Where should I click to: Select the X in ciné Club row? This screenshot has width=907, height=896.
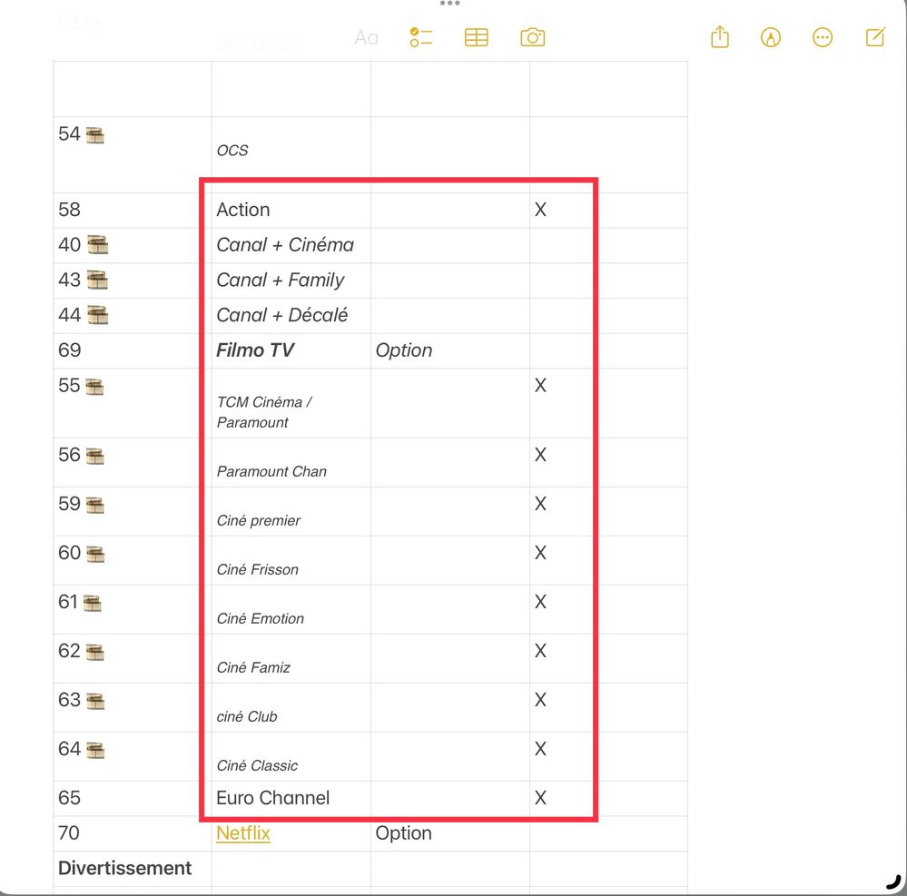pyautogui.click(x=540, y=700)
